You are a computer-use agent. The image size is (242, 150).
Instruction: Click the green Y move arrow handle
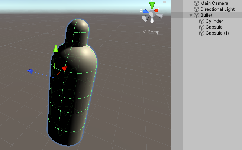pyautogui.click(x=55, y=48)
